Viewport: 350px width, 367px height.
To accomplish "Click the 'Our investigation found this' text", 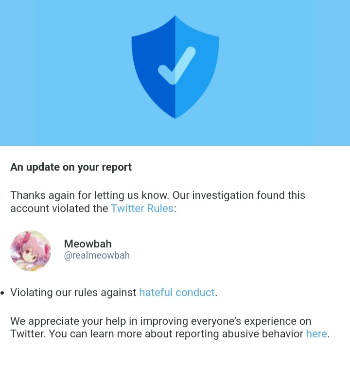I will pyautogui.click(x=239, y=195).
